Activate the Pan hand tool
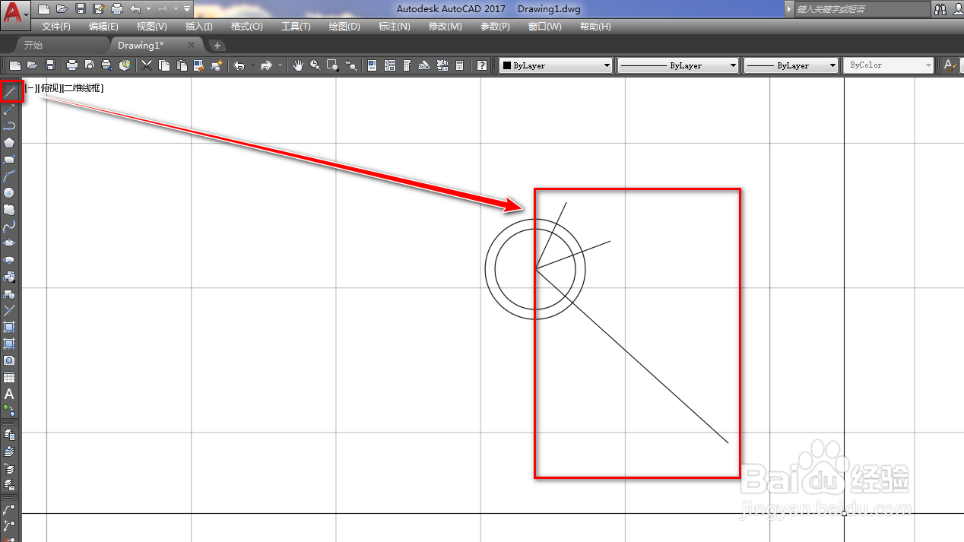This screenshot has height=542, width=964. (x=298, y=65)
